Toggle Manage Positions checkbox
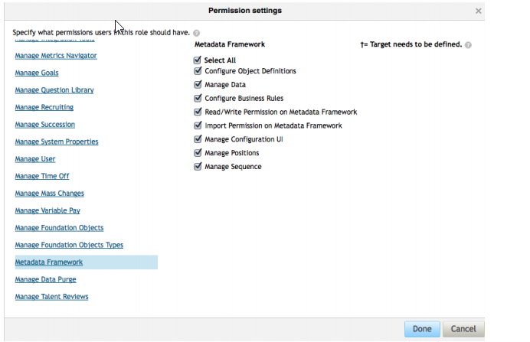530x342 pixels. [198, 152]
